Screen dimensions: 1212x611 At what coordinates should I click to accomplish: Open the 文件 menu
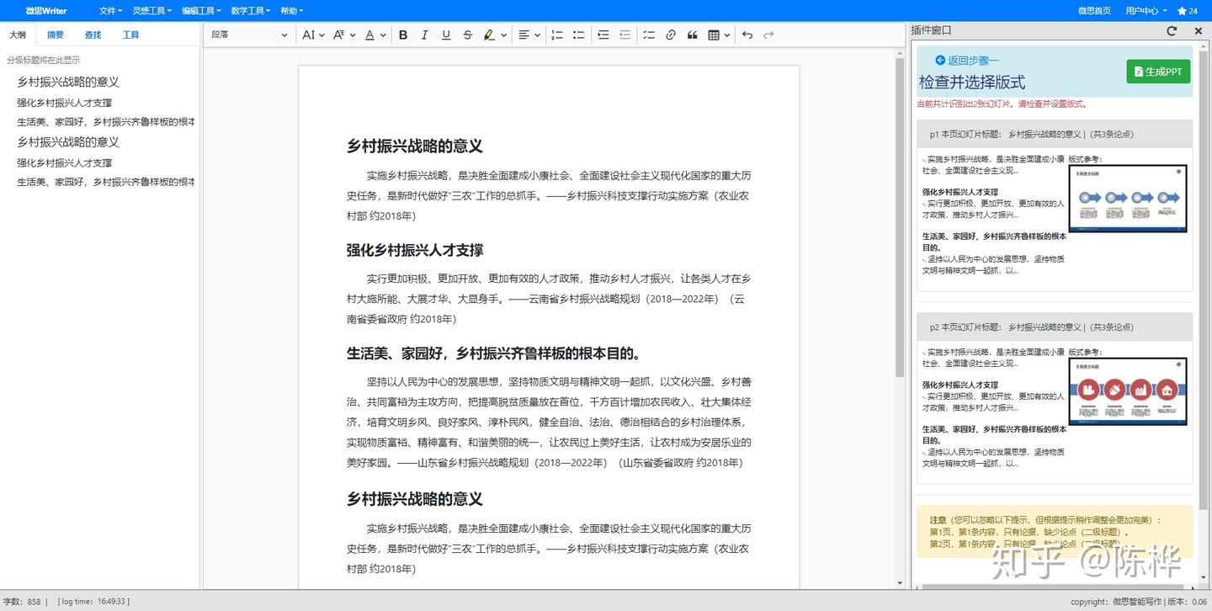(110, 11)
